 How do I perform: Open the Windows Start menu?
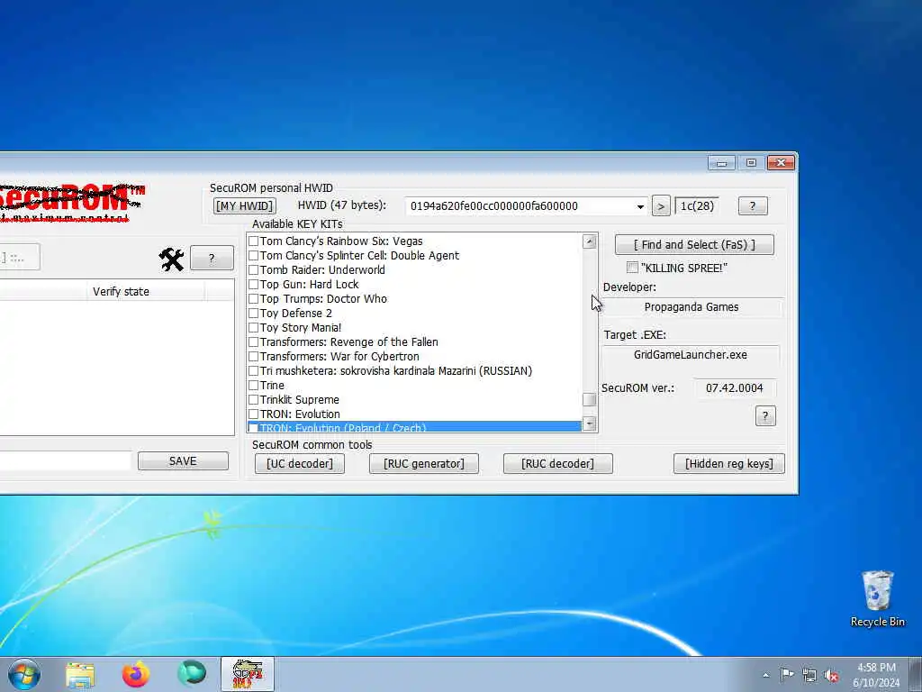(24, 674)
